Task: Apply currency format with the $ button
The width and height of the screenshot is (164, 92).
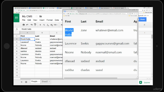Action: click(40, 25)
